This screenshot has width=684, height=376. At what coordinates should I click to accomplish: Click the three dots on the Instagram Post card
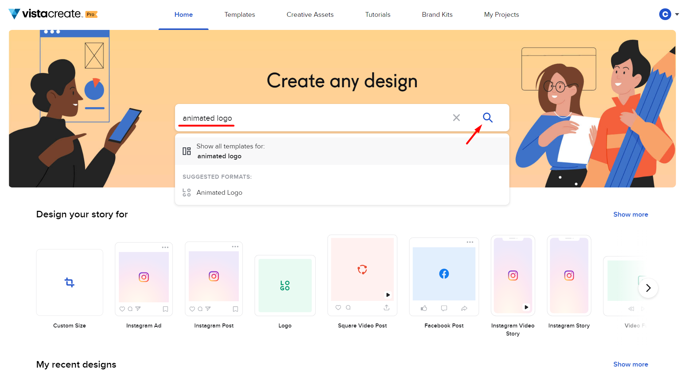pyautogui.click(x=235, y=247)
